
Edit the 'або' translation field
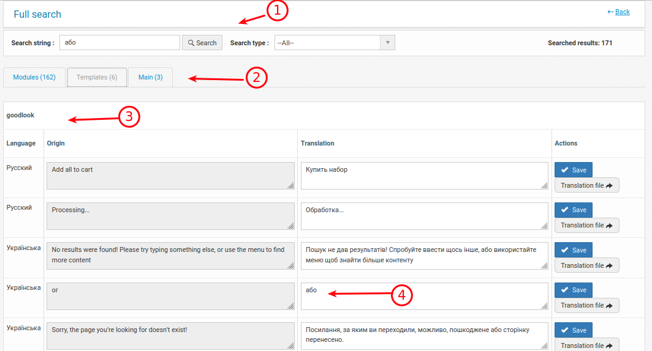point(425,296)
